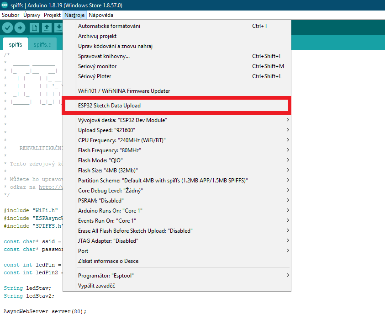Viewport: 385px width, 315px height.
Task: Expand the Vývojová deska submenu
Action: pos(177,120)
